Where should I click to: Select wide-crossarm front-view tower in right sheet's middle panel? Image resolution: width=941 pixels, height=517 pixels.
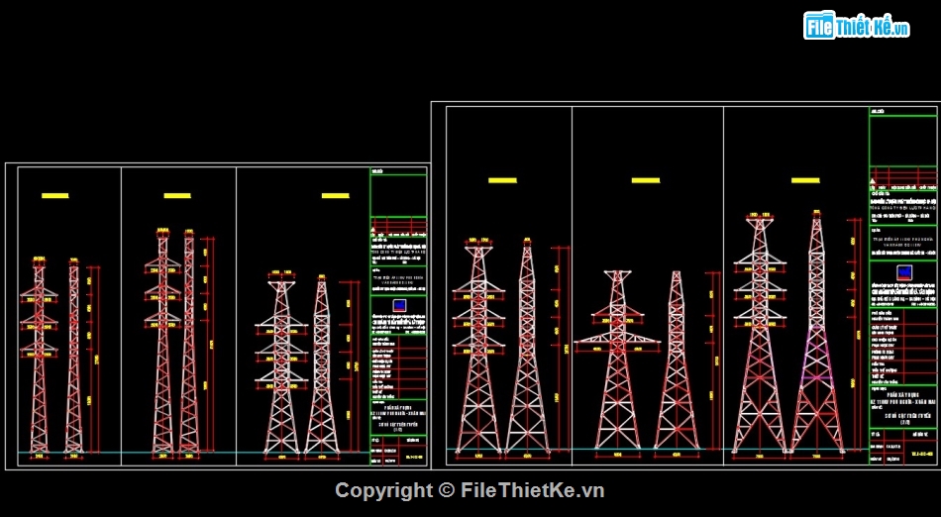(617, 360)
